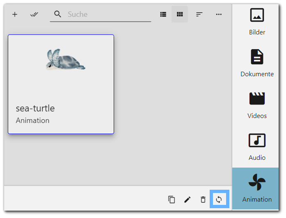Switch to grid view

coord(180,14)
